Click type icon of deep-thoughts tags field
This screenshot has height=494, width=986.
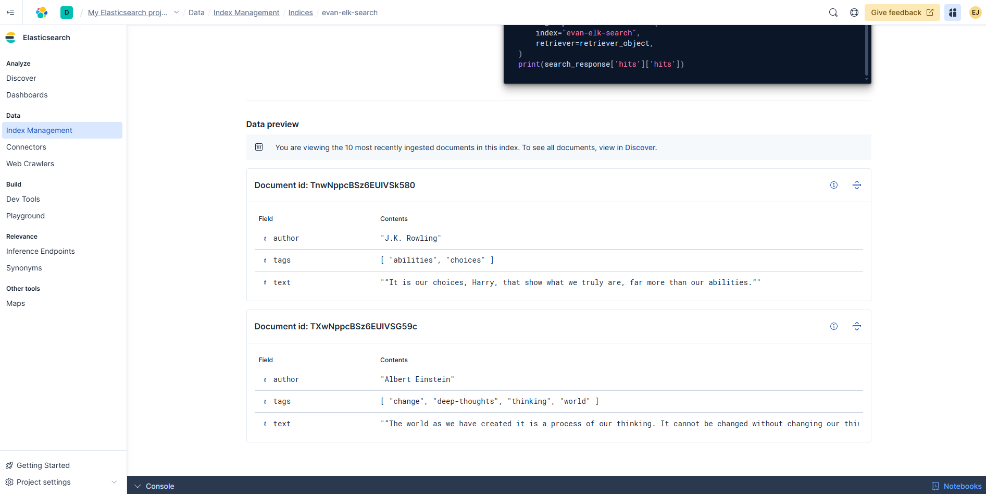coord(265,402)
